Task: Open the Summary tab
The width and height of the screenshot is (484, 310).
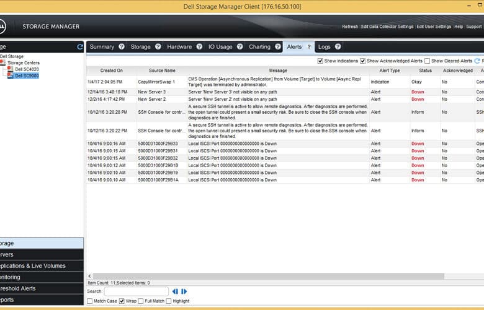Action: pyautogui.click(x=102, y=47)
